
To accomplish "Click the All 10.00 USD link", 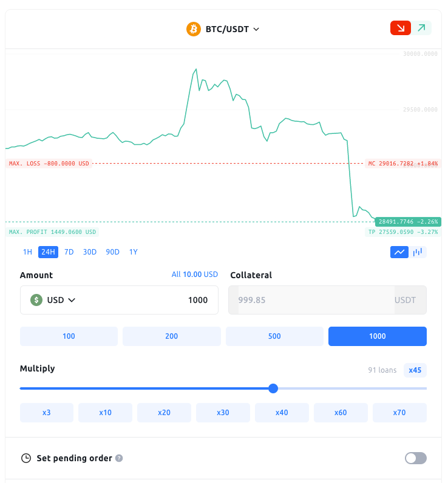I will tap(194, 275).
